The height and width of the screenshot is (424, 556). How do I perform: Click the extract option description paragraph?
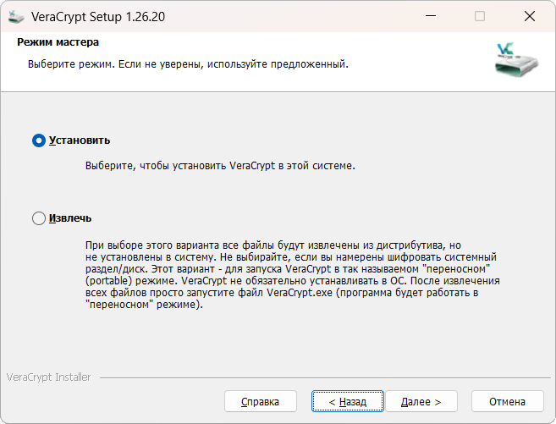click(x=292, y=274)
